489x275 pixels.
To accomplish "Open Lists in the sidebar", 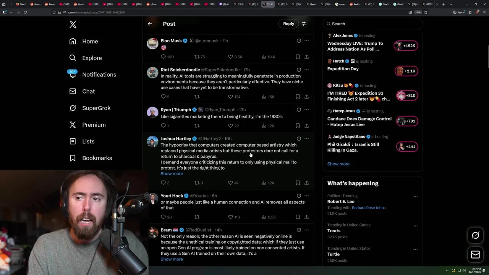I will (82, 141).
